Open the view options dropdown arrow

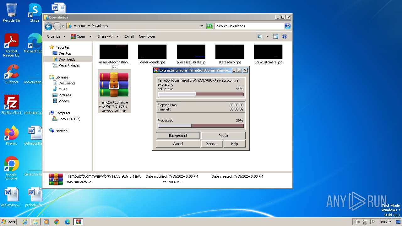267,36
